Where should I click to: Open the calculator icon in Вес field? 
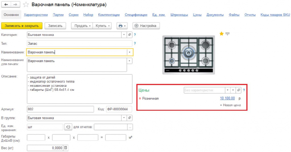pos(66,148)
